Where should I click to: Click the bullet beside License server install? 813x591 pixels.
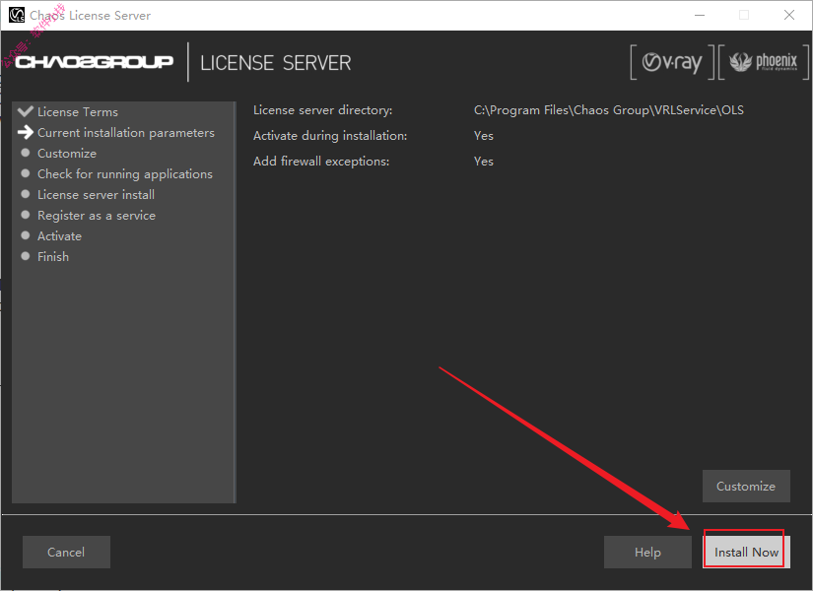click(25, 194)
